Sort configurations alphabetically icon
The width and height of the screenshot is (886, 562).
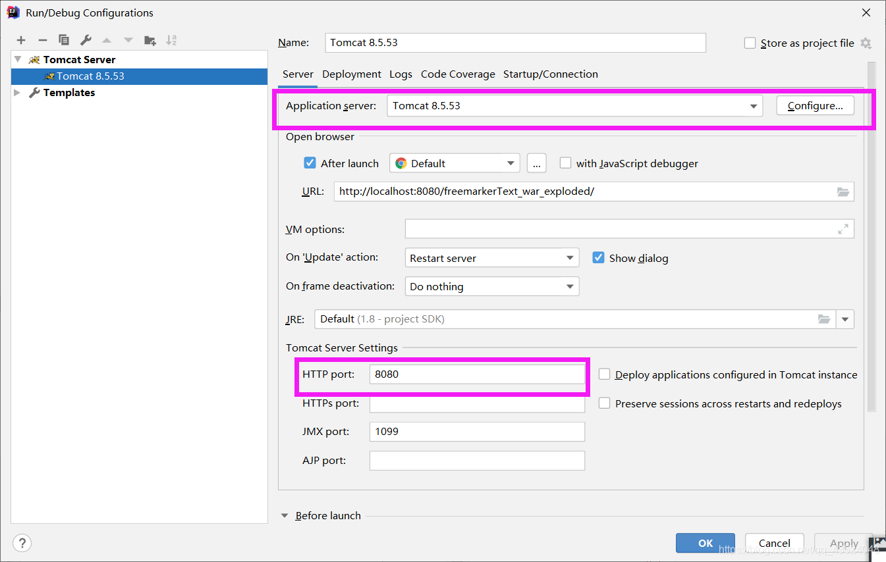coord(171,40)
